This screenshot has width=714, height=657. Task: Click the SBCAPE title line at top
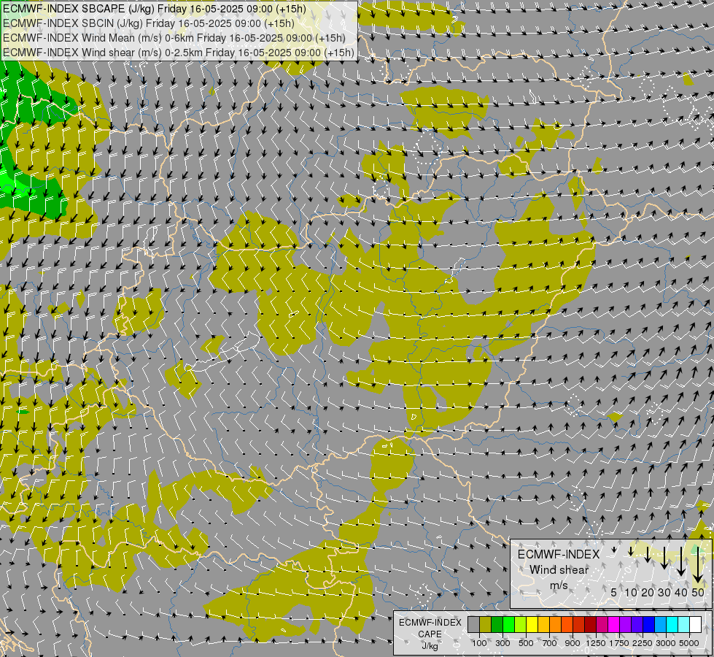tap(155, 9)
